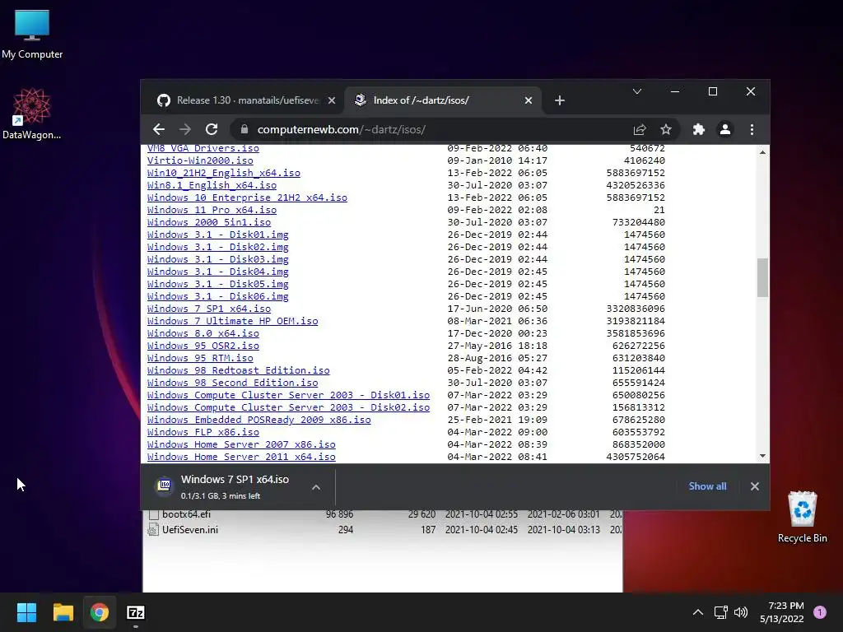Select bootx64.efi in the 7-Zip window
The height and width of the screenshot is (632, 843).
[186, 514]
